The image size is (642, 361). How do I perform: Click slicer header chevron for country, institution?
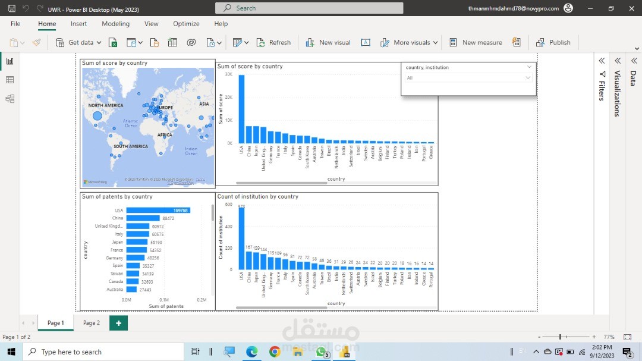(x=529, y=67)
